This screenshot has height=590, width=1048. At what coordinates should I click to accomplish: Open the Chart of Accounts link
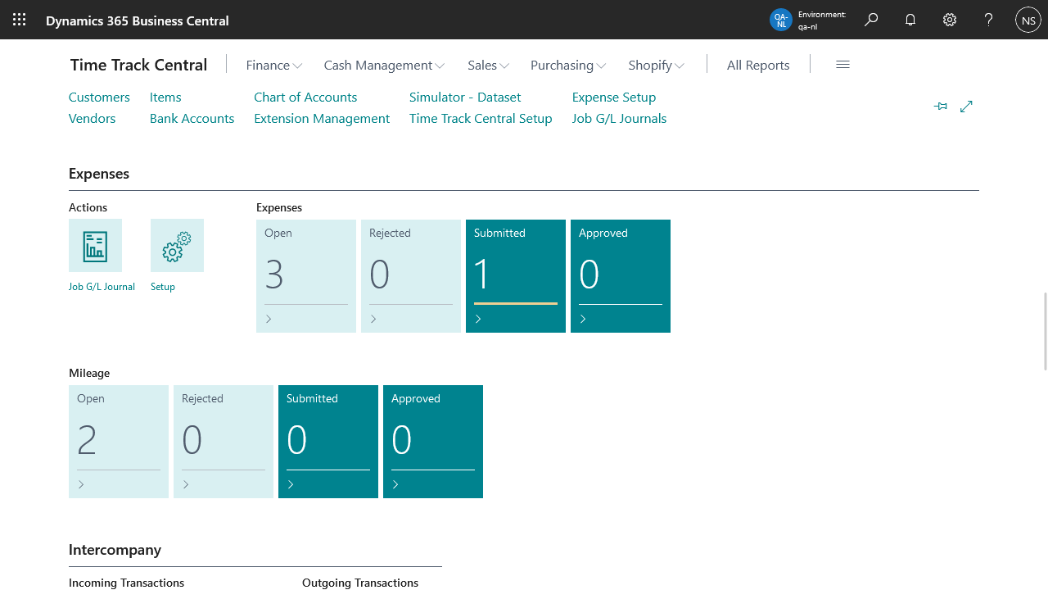[x=305, y=97]
